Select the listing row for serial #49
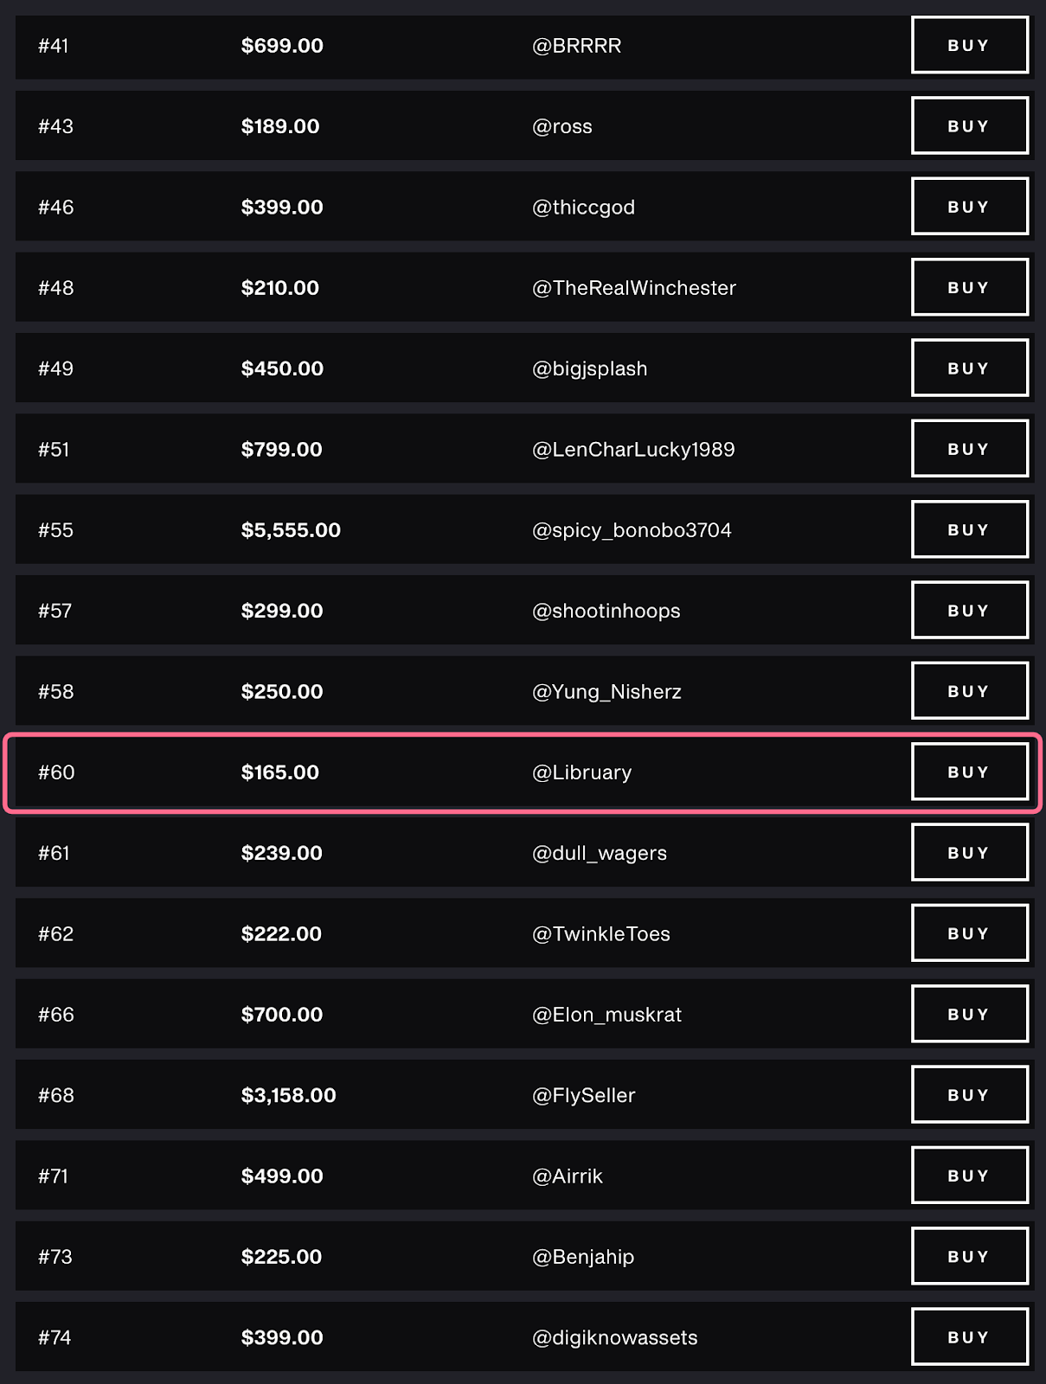This screenshot has width=1046, height=1384. [x=433, y=368]
